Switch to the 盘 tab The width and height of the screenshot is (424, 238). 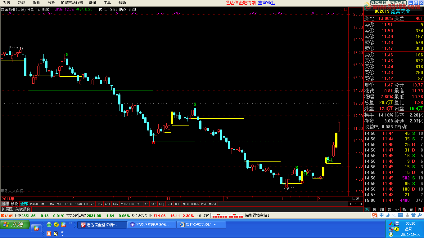390,209
